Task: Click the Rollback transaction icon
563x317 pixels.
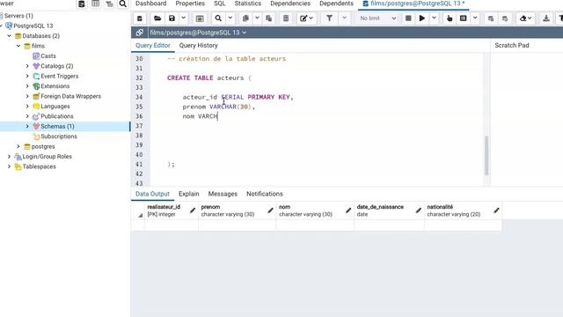Action: pyautogui.click(x=505, y=18)
